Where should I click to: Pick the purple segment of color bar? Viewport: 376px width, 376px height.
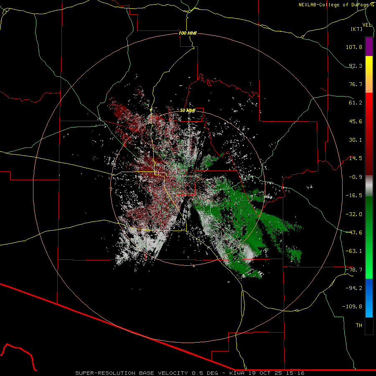coord(369,46)
